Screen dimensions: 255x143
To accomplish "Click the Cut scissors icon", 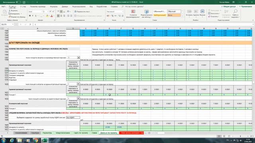I will pyautogui.click(x=10, y=11).
